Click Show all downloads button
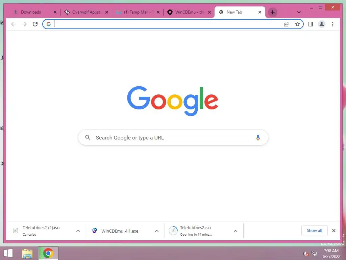Viewport: 346px width, 260px height. click(x=314, y=231)
